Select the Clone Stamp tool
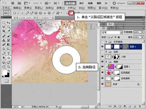 tap(4, 40)
